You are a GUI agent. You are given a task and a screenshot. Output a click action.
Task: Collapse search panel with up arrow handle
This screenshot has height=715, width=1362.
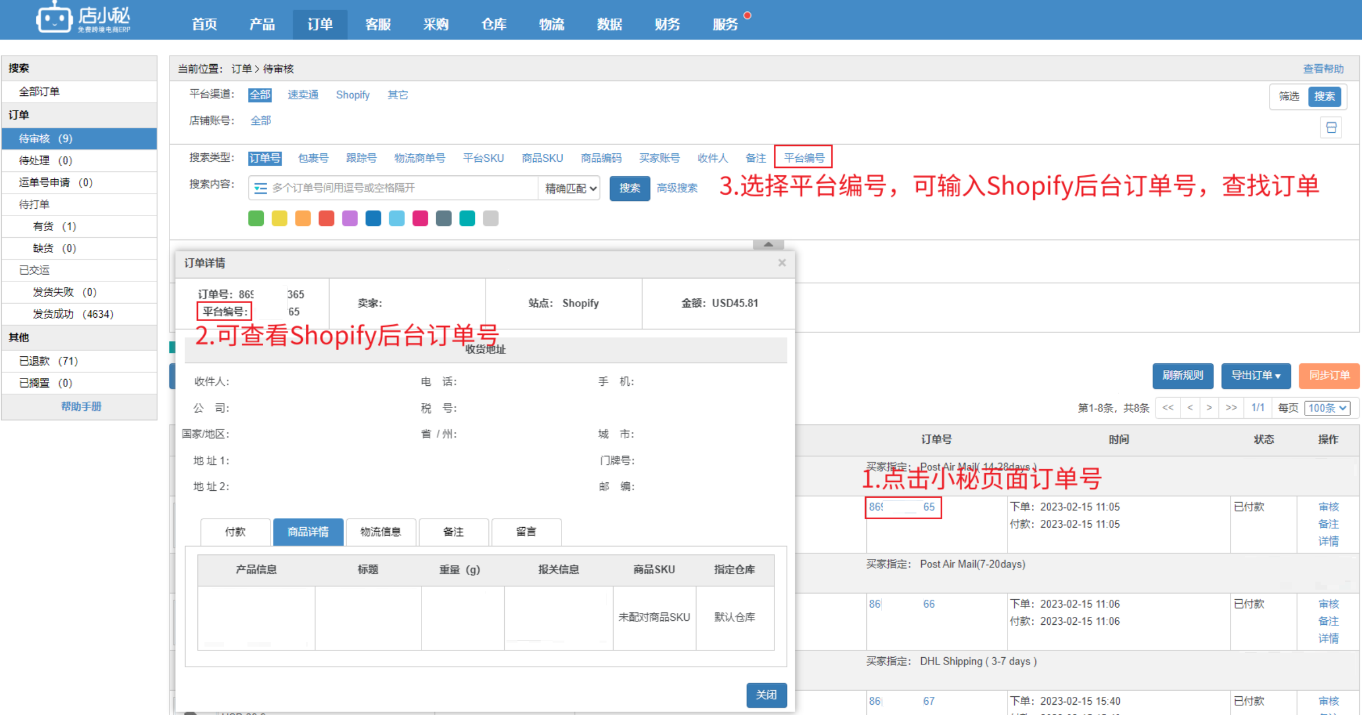(768, 245)
